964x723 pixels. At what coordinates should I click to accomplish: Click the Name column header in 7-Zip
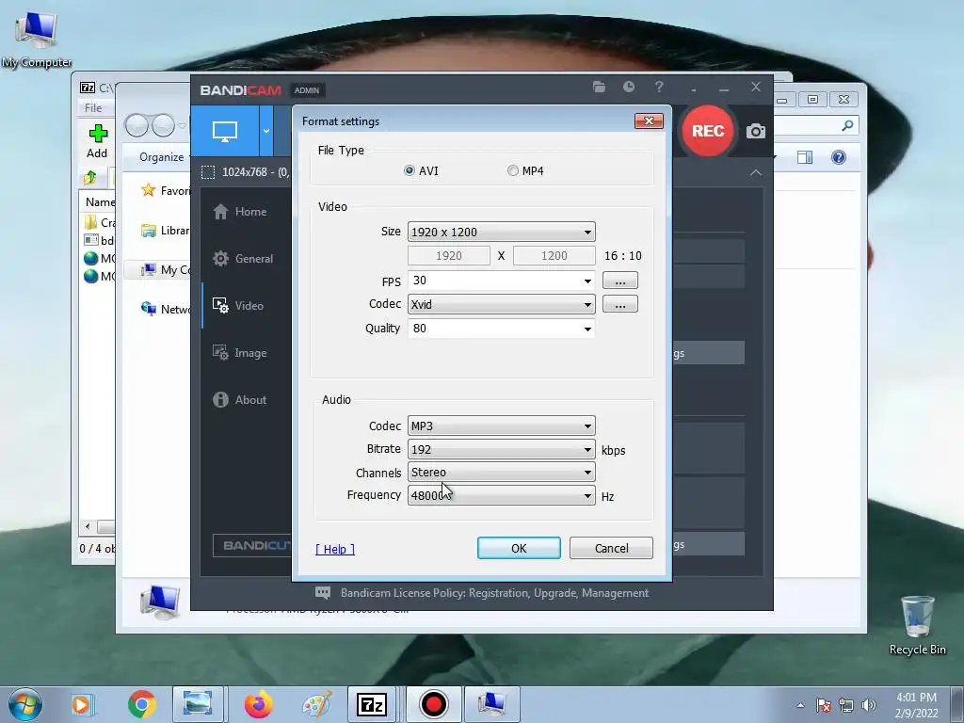click(100, 201)
